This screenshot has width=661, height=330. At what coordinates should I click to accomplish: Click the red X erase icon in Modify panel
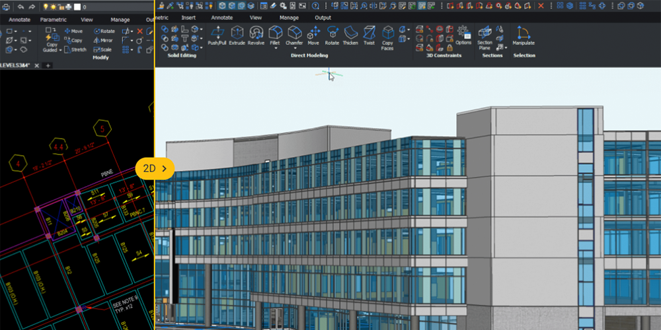140,31
